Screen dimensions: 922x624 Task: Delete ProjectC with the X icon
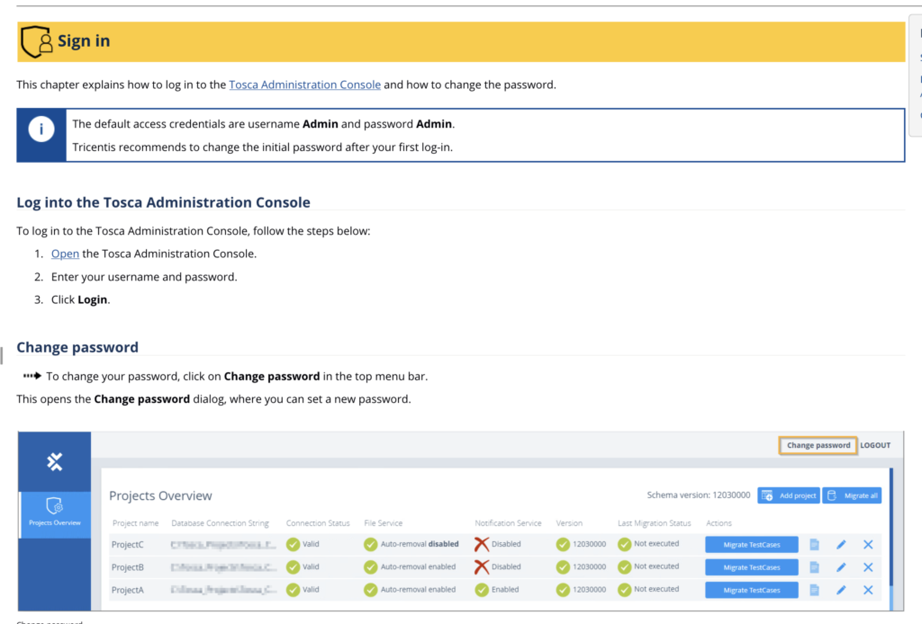868,545
